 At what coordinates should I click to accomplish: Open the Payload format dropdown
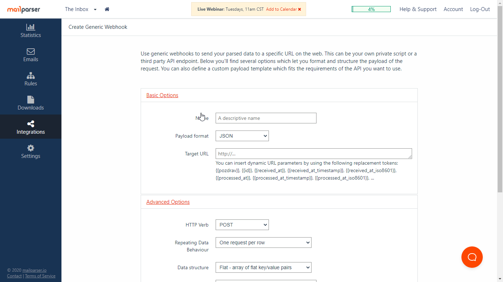point(242,136)
